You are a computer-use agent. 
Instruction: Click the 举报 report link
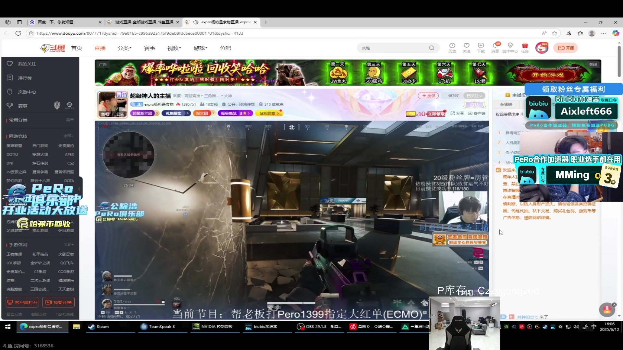point(177,96)
